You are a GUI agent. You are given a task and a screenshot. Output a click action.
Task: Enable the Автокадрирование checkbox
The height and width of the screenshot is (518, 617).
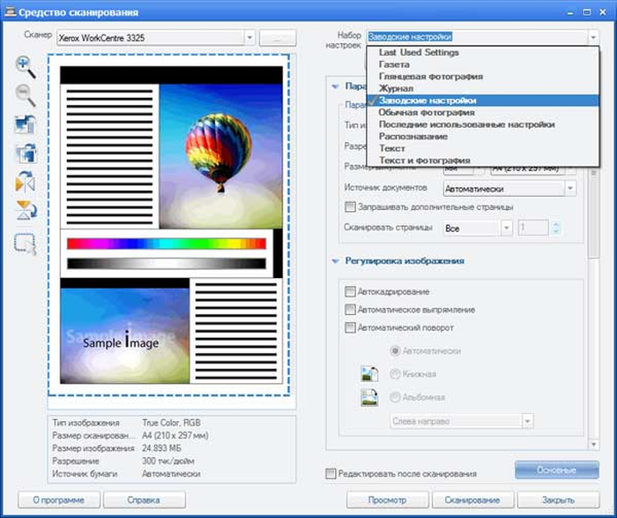click(350, 291)
